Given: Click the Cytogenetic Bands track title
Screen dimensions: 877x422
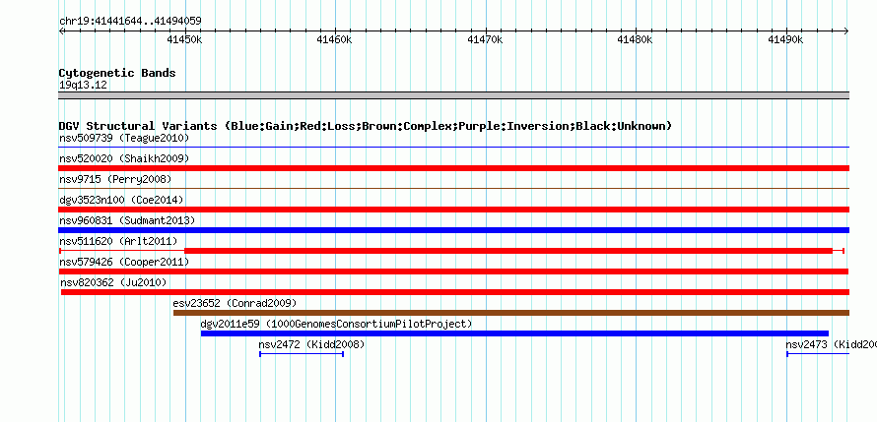Looking at the screenshot, I should [117, 73].
